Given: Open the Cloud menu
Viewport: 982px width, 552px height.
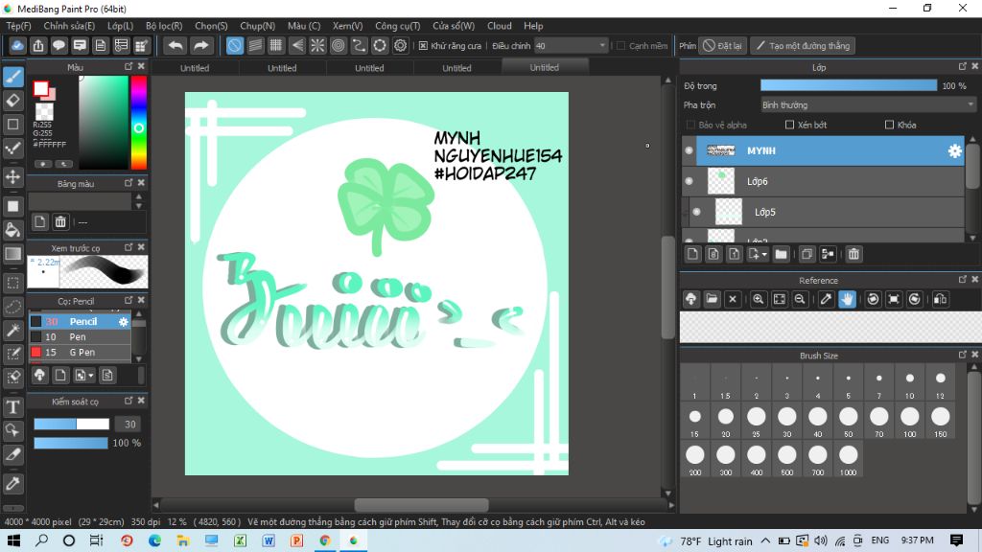Looking at the screenshot, I should (499, 26).
